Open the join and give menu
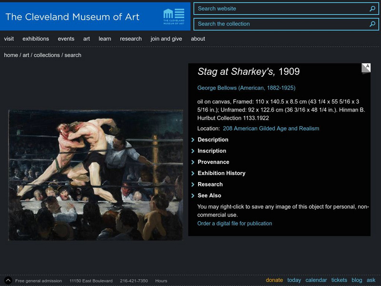This screenshot has height=286, width=381. [166, 39]
